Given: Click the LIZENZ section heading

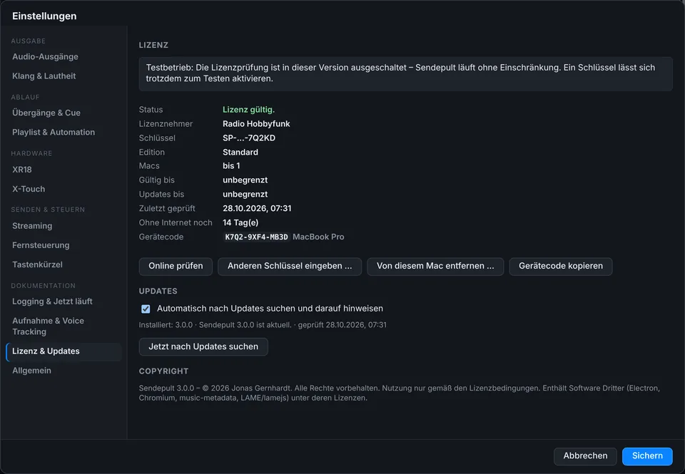Looking at the screenshot, I should pyautogui.click(x=153, y=45).
